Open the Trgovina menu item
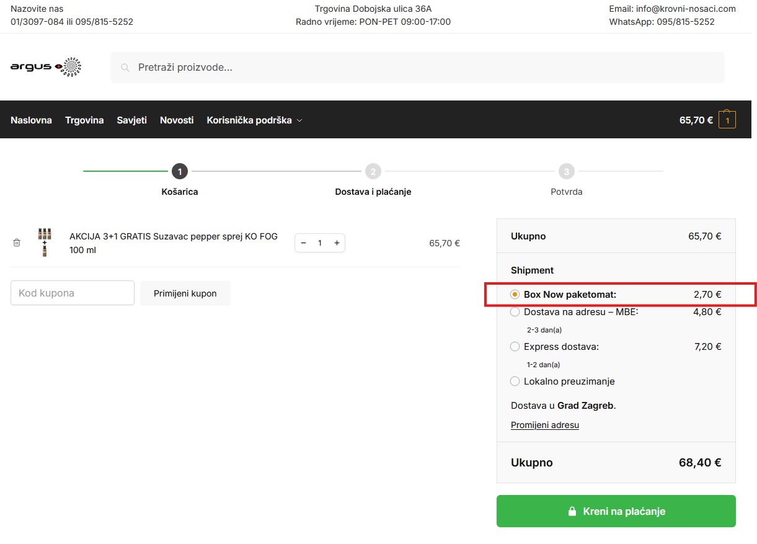Image resolution: width=757 pixels, height=544 pixels. 84,120
